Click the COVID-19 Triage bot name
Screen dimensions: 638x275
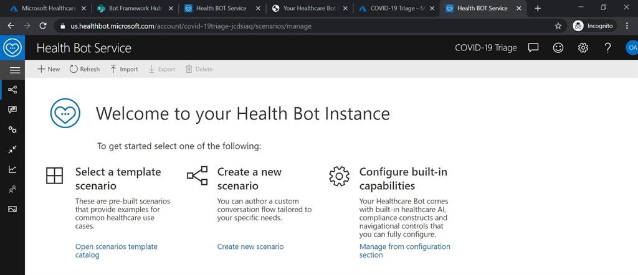486,47
